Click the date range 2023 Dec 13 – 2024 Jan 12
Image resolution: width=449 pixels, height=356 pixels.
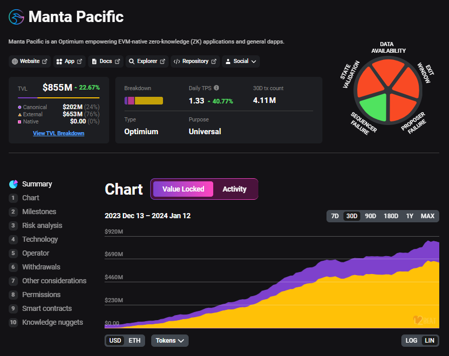(148, 216)
